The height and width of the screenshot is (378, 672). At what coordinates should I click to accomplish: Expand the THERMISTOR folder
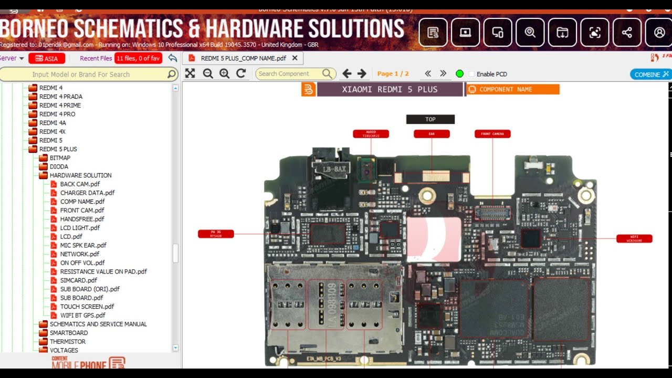(43, 342)
